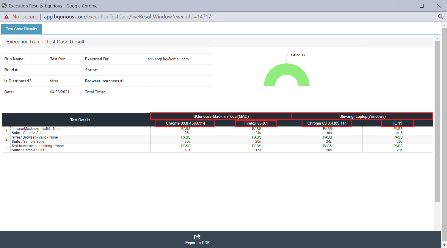
Task: Click the Export to PDF button
Action: click(x=197, y=240)
